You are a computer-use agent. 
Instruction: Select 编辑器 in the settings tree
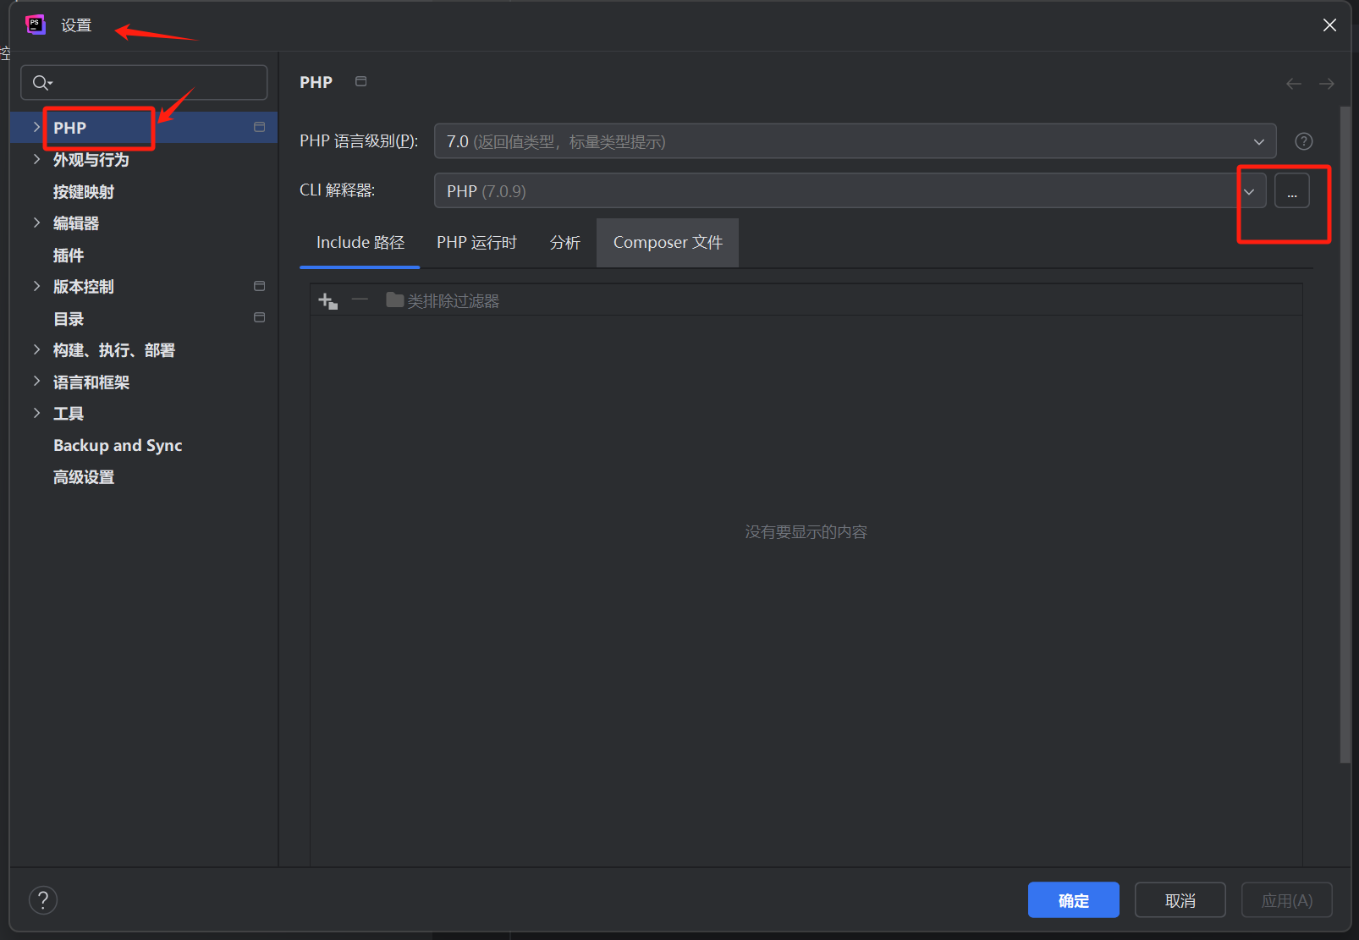[x=75, y=223]
